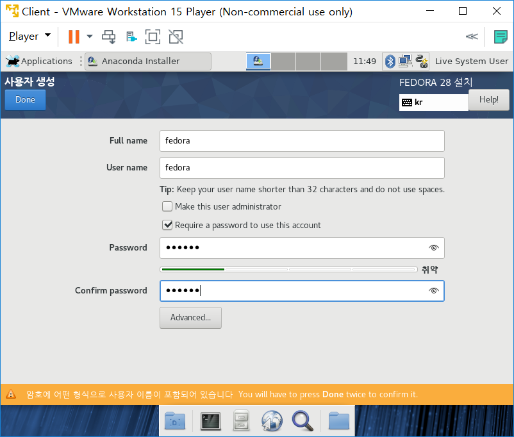Open installer Help! button

coord(489,100)
